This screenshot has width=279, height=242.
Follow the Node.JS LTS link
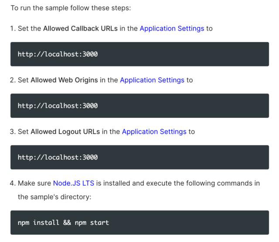(74, 183)
